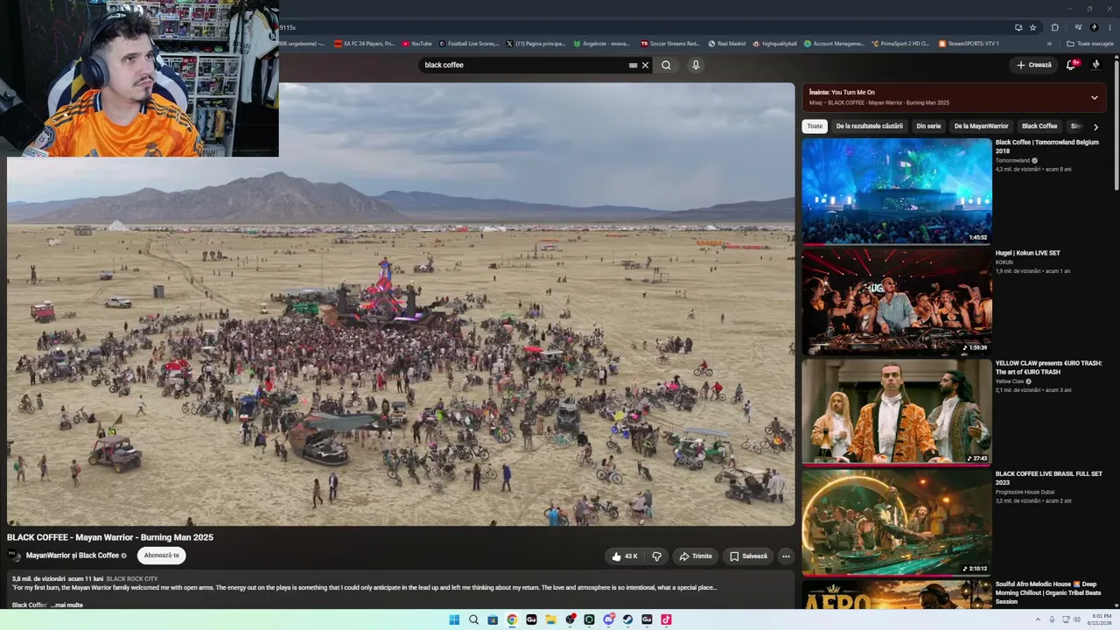
Task: Open the YouTube account avatar menu
Action: (x=1095, y=65)
